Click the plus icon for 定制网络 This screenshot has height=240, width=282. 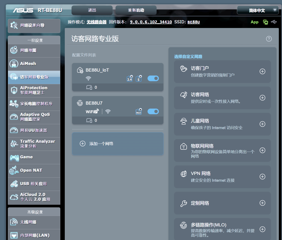[262, 203]
